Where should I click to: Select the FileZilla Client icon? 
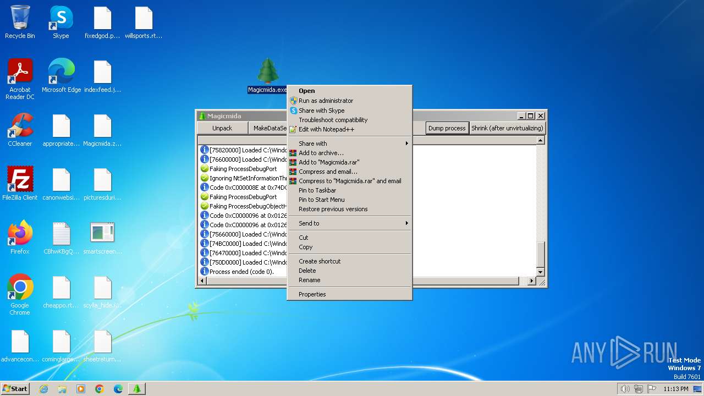point(20,184)
